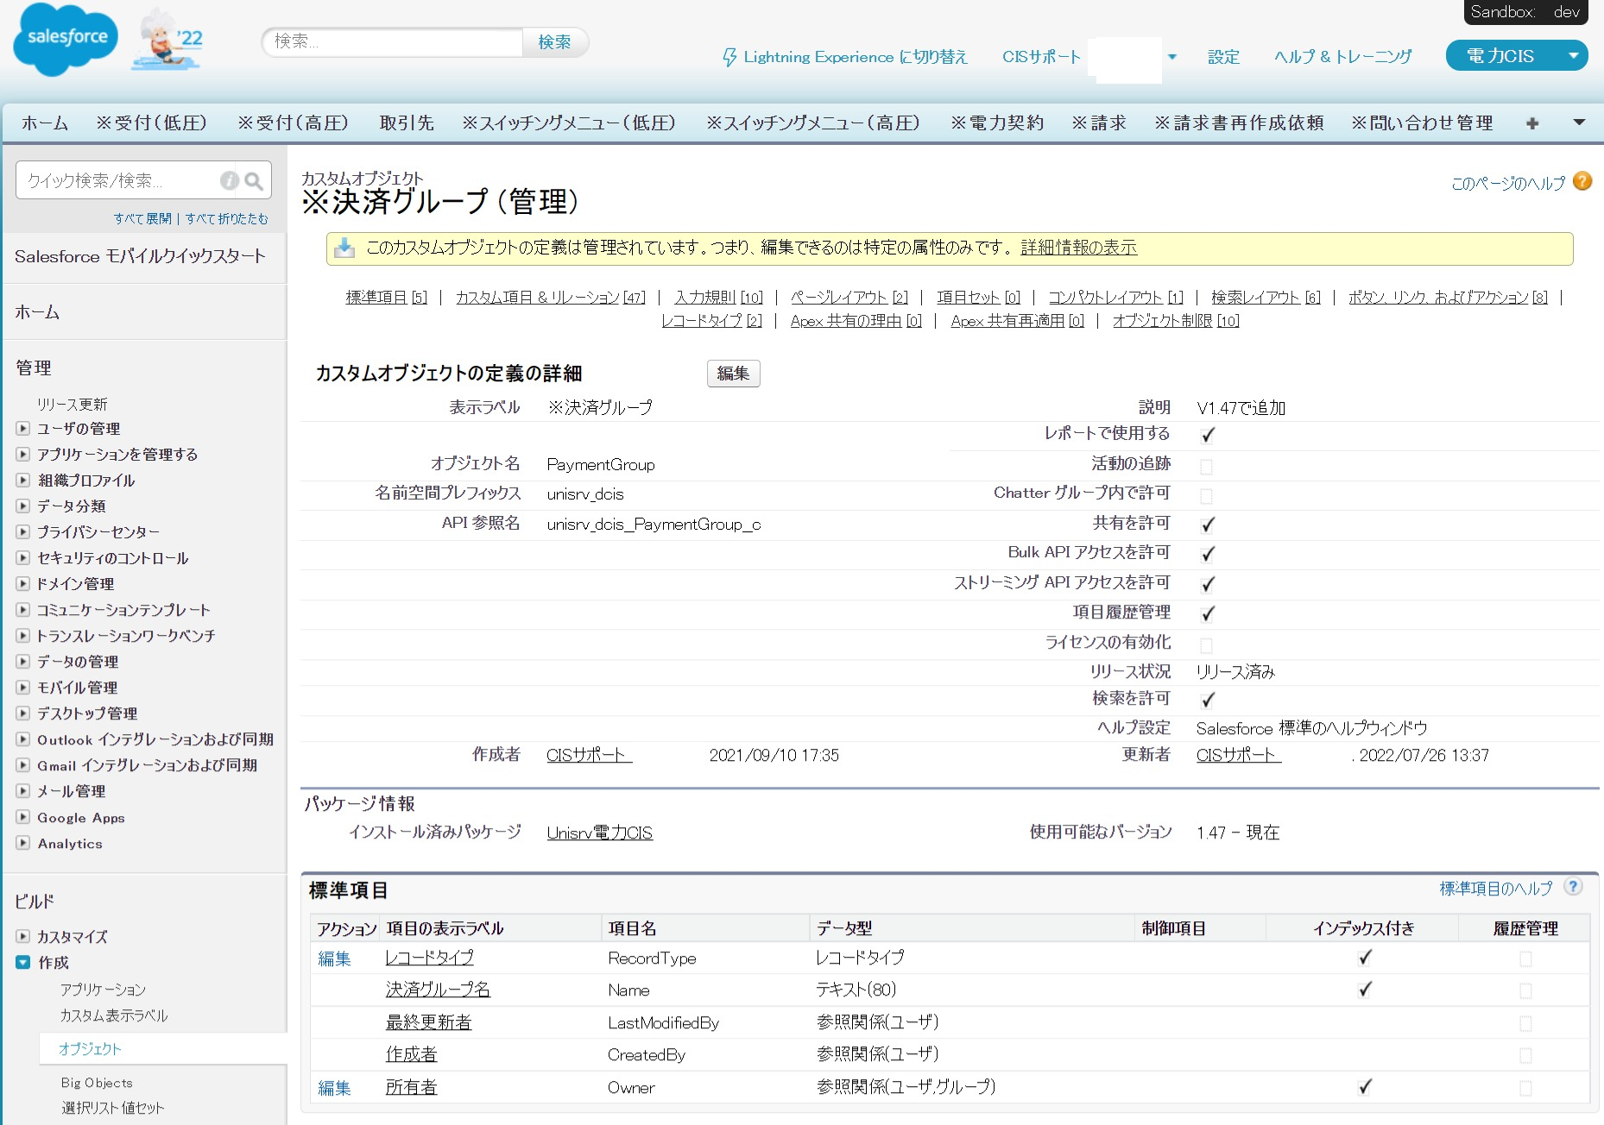Viewport: 1604px width, 1125px height.
Task: Click the standard fields help question icon
Action: pyautogui.click(x=1573, y=887)
